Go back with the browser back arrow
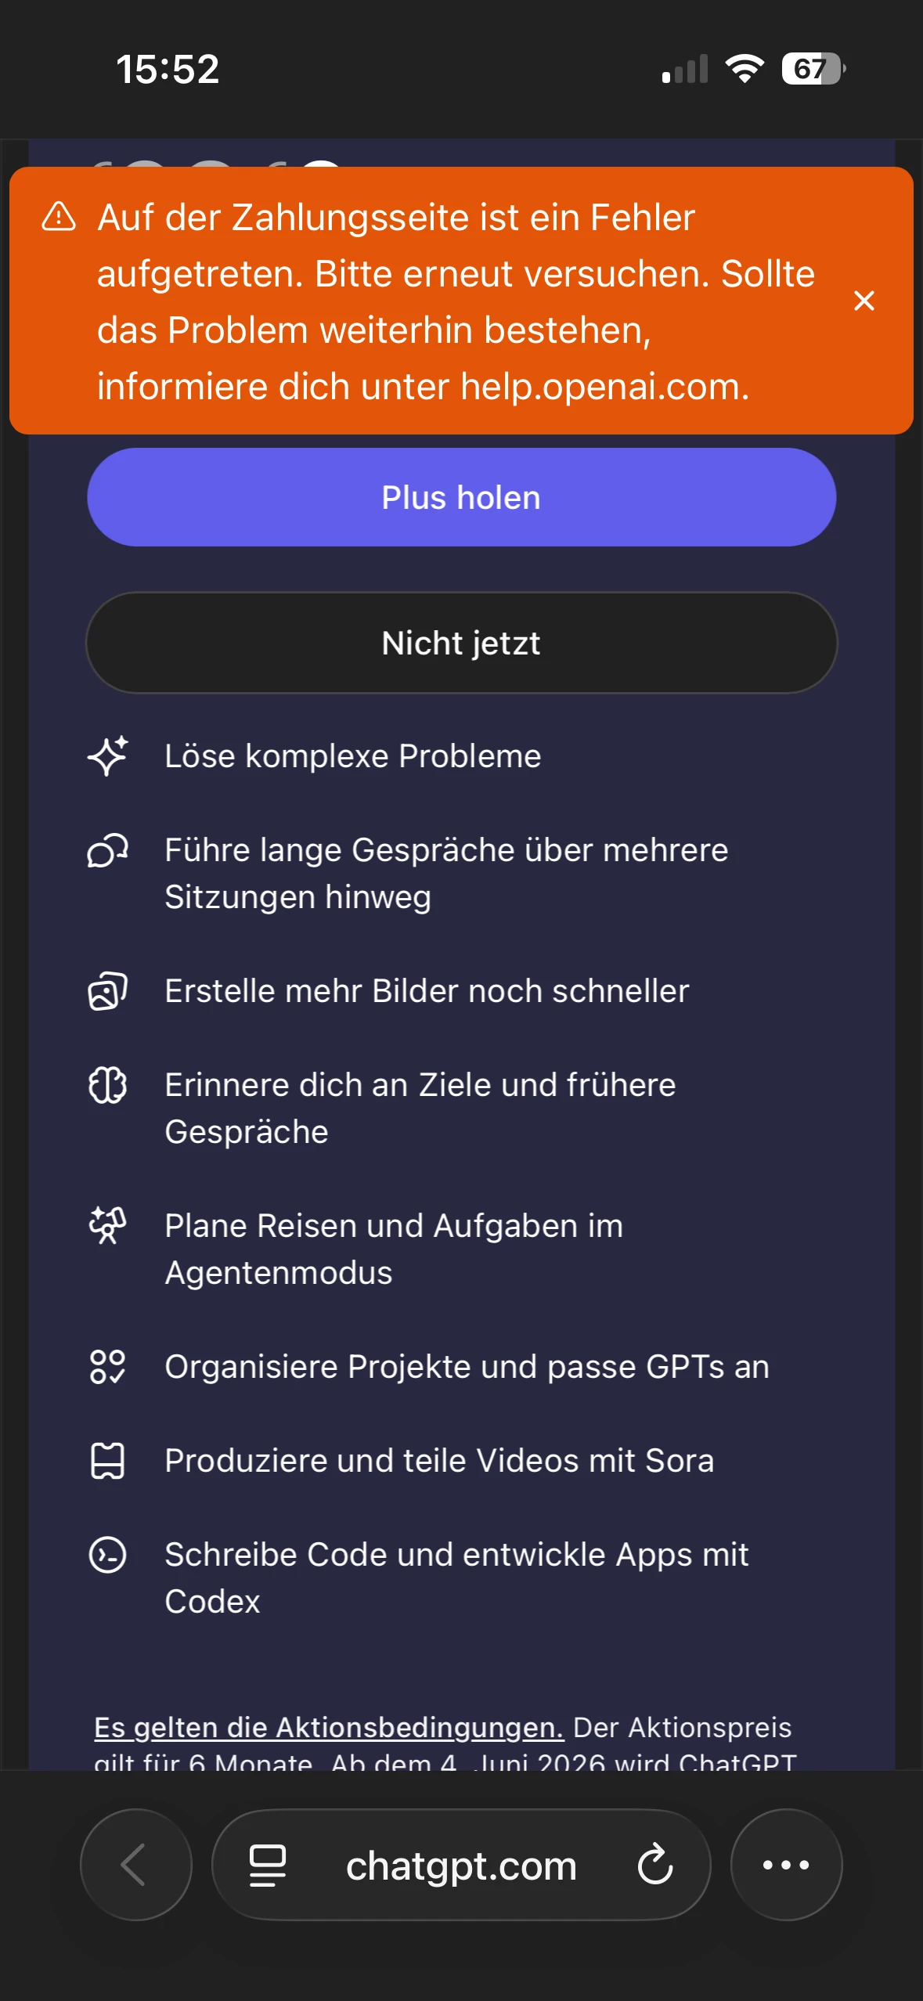Viewport: 923px width, 2001px height. (135, 1865)
